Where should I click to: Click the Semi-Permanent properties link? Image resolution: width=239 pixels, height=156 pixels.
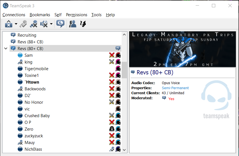175,88
